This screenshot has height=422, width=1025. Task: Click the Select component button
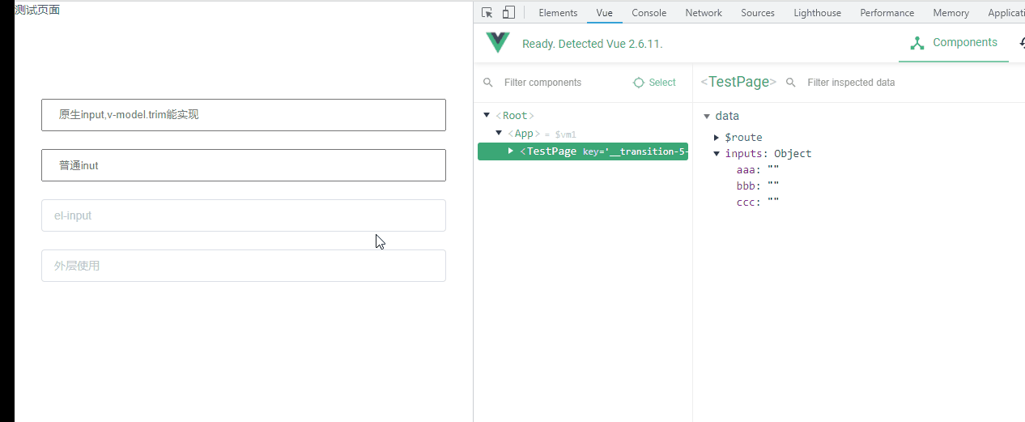coord(654,83)
